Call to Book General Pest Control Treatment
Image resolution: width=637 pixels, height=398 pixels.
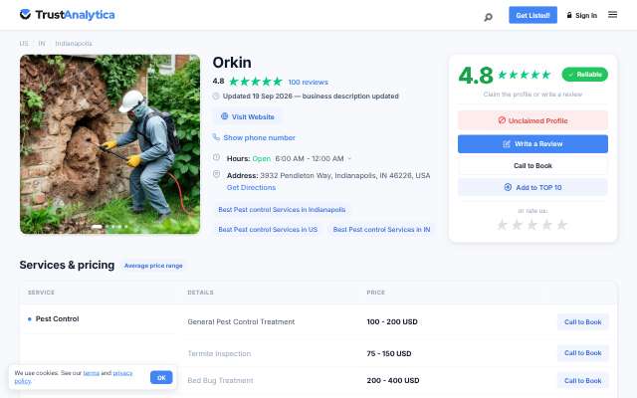click(582, 322)
